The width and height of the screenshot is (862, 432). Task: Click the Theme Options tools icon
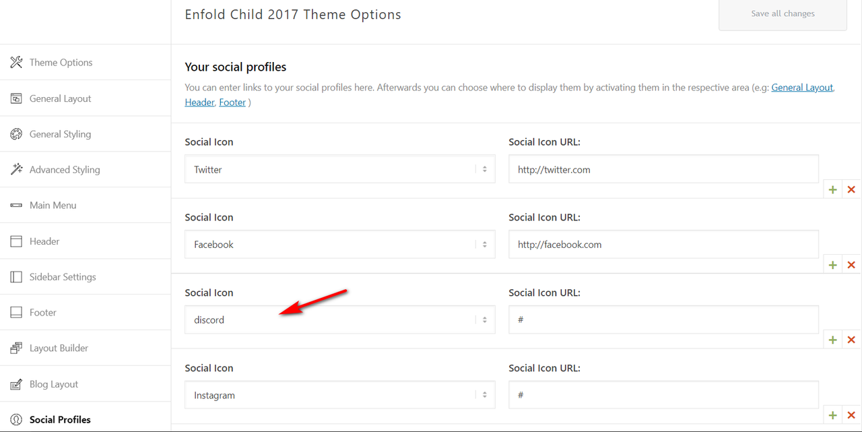[16, 63]
